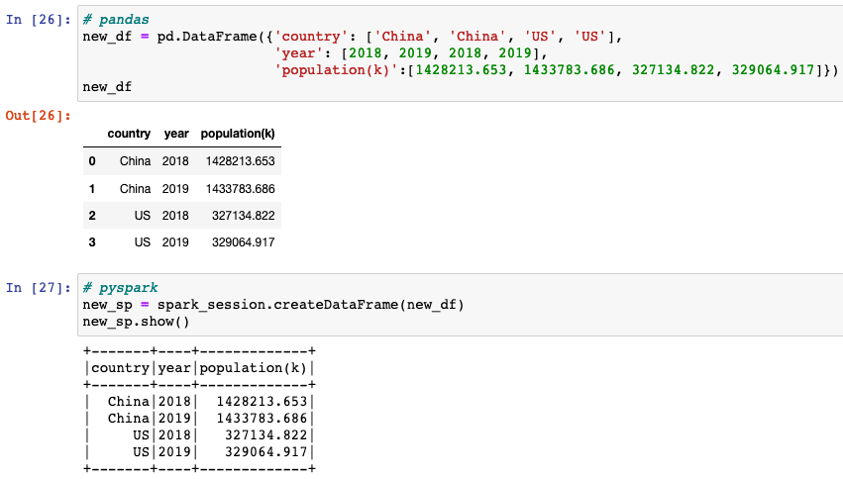Click the US 2018 row population 327134.822

coord(243,216)
